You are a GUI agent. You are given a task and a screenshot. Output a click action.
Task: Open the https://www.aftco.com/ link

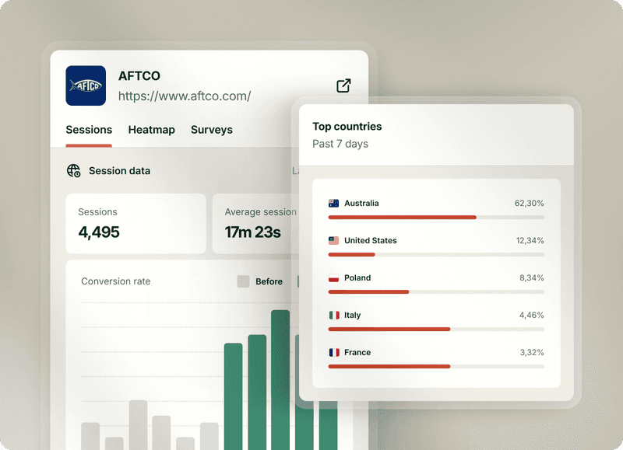pyautogui.click(x=185, y=96)
